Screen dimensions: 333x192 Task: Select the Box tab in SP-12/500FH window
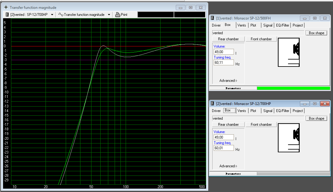[228, 25]
